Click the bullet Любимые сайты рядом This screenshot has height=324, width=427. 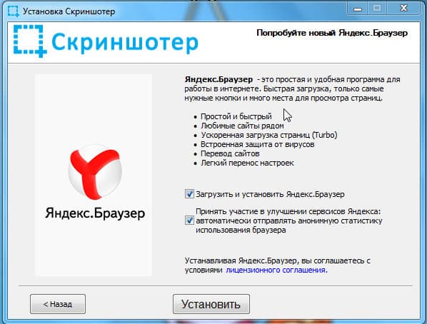(x=242, y=126)
